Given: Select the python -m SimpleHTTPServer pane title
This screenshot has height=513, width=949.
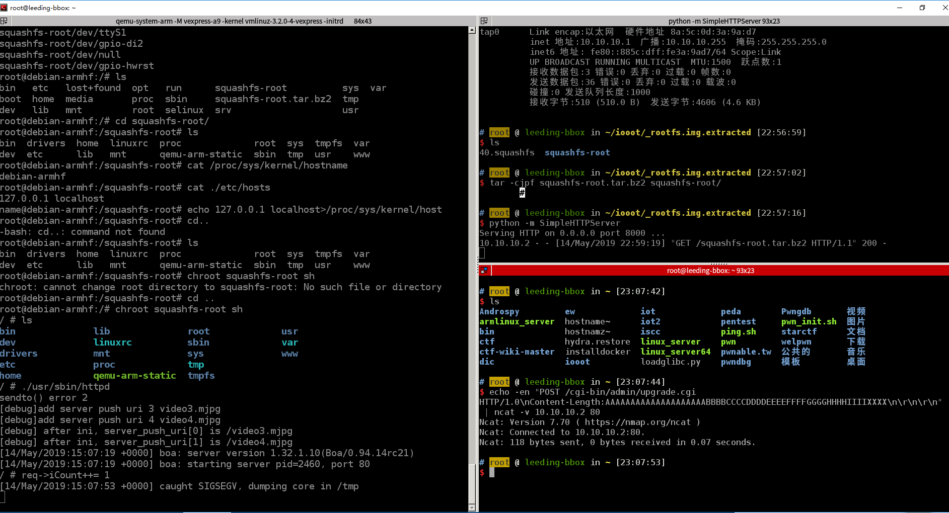Looking at the screenshot, I should click(724, 21).
